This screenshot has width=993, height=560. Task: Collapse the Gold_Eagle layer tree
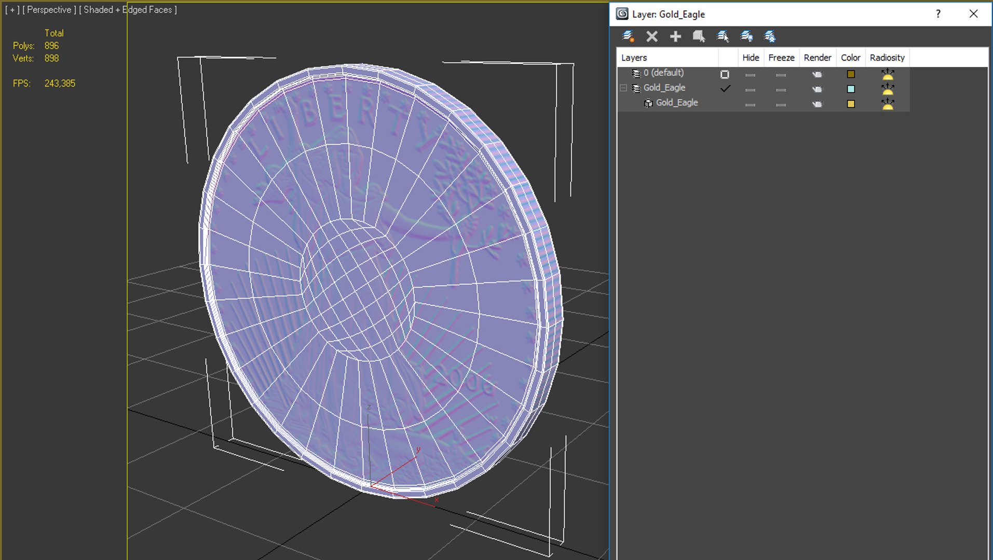[x=623, y=88]
